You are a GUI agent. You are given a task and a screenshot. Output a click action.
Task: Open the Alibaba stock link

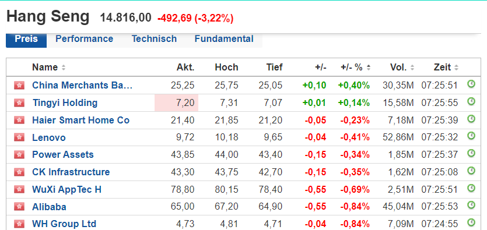[x=49, y=207]
